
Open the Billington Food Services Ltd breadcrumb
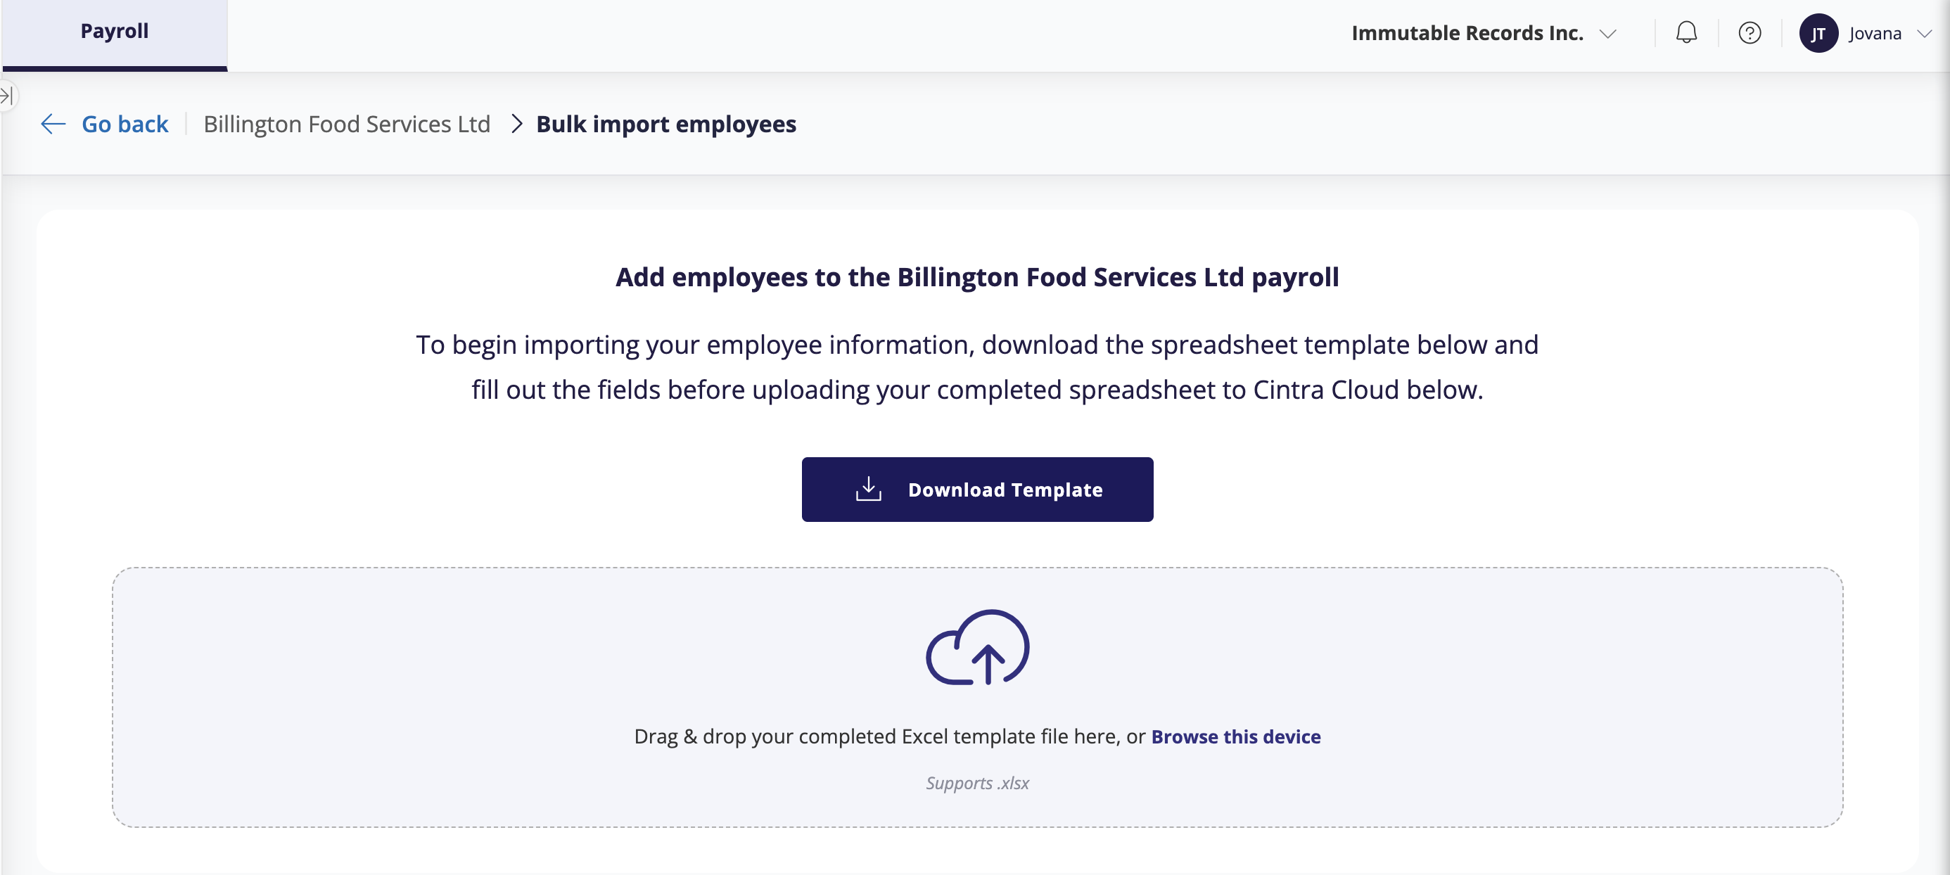pos(347,124)
